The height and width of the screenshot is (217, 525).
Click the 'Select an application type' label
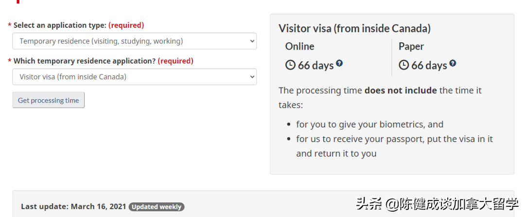tap(59, 25)
